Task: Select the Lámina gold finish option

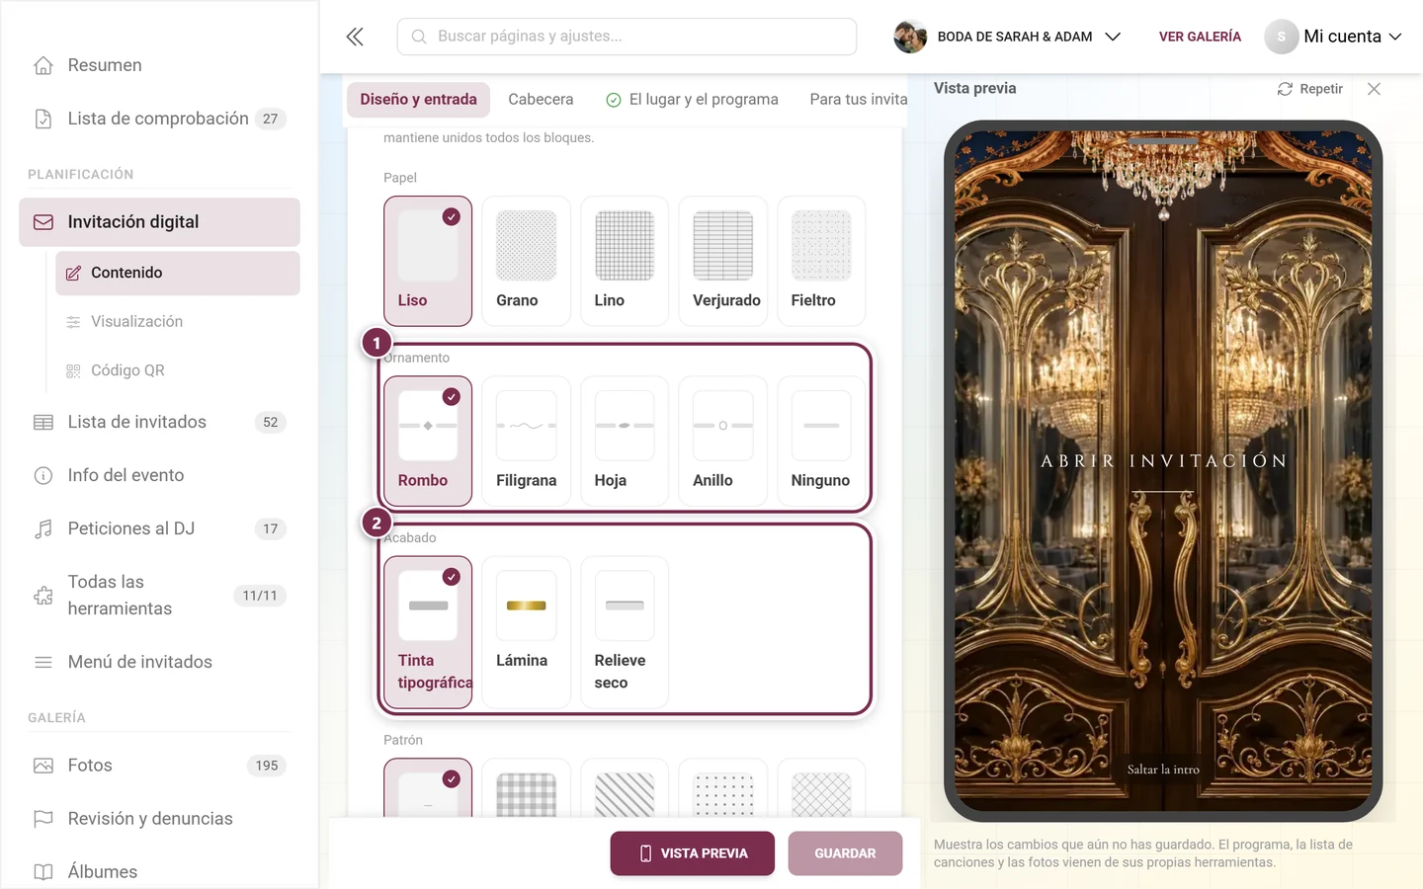Action: tap(526, 632)
